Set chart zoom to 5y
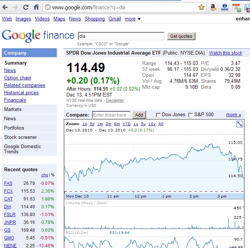The width and height of the screenshot is (250, 248). tap(143, 124)
